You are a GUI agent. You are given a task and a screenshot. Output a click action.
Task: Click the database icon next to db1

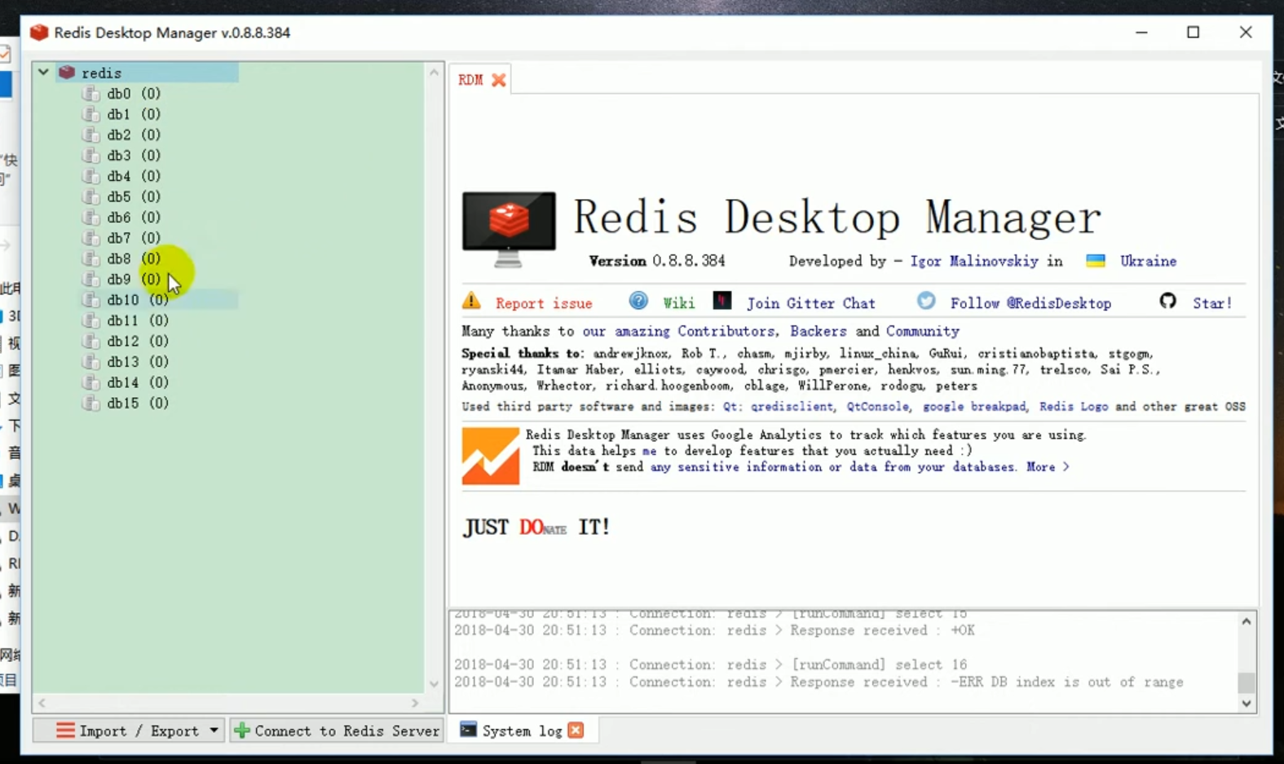90,114
